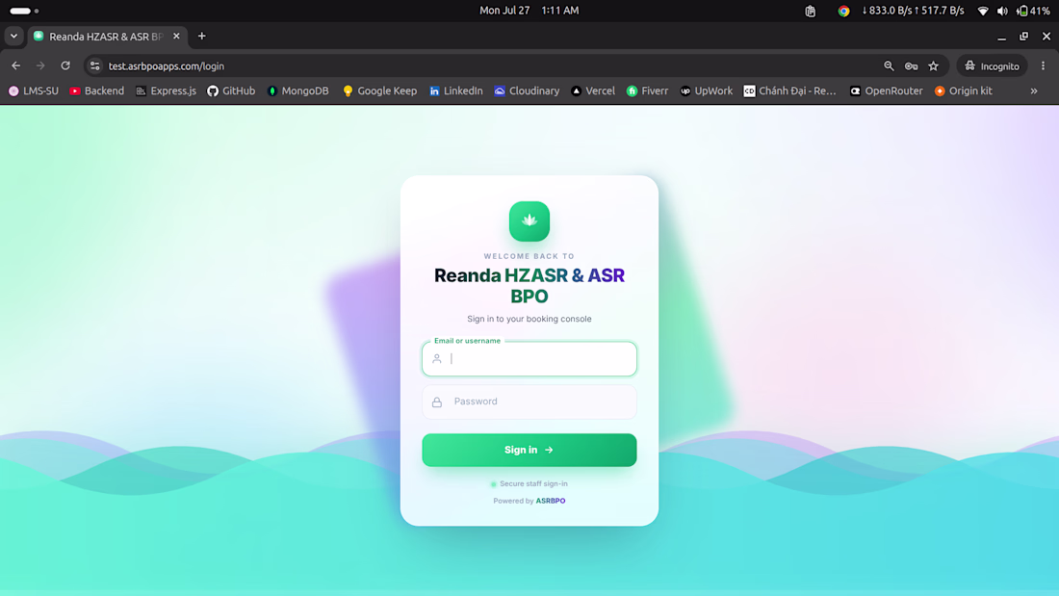Click the green lotus app logo
The height and width of the screenshot is (596, 1059).
tap(529, 220)
